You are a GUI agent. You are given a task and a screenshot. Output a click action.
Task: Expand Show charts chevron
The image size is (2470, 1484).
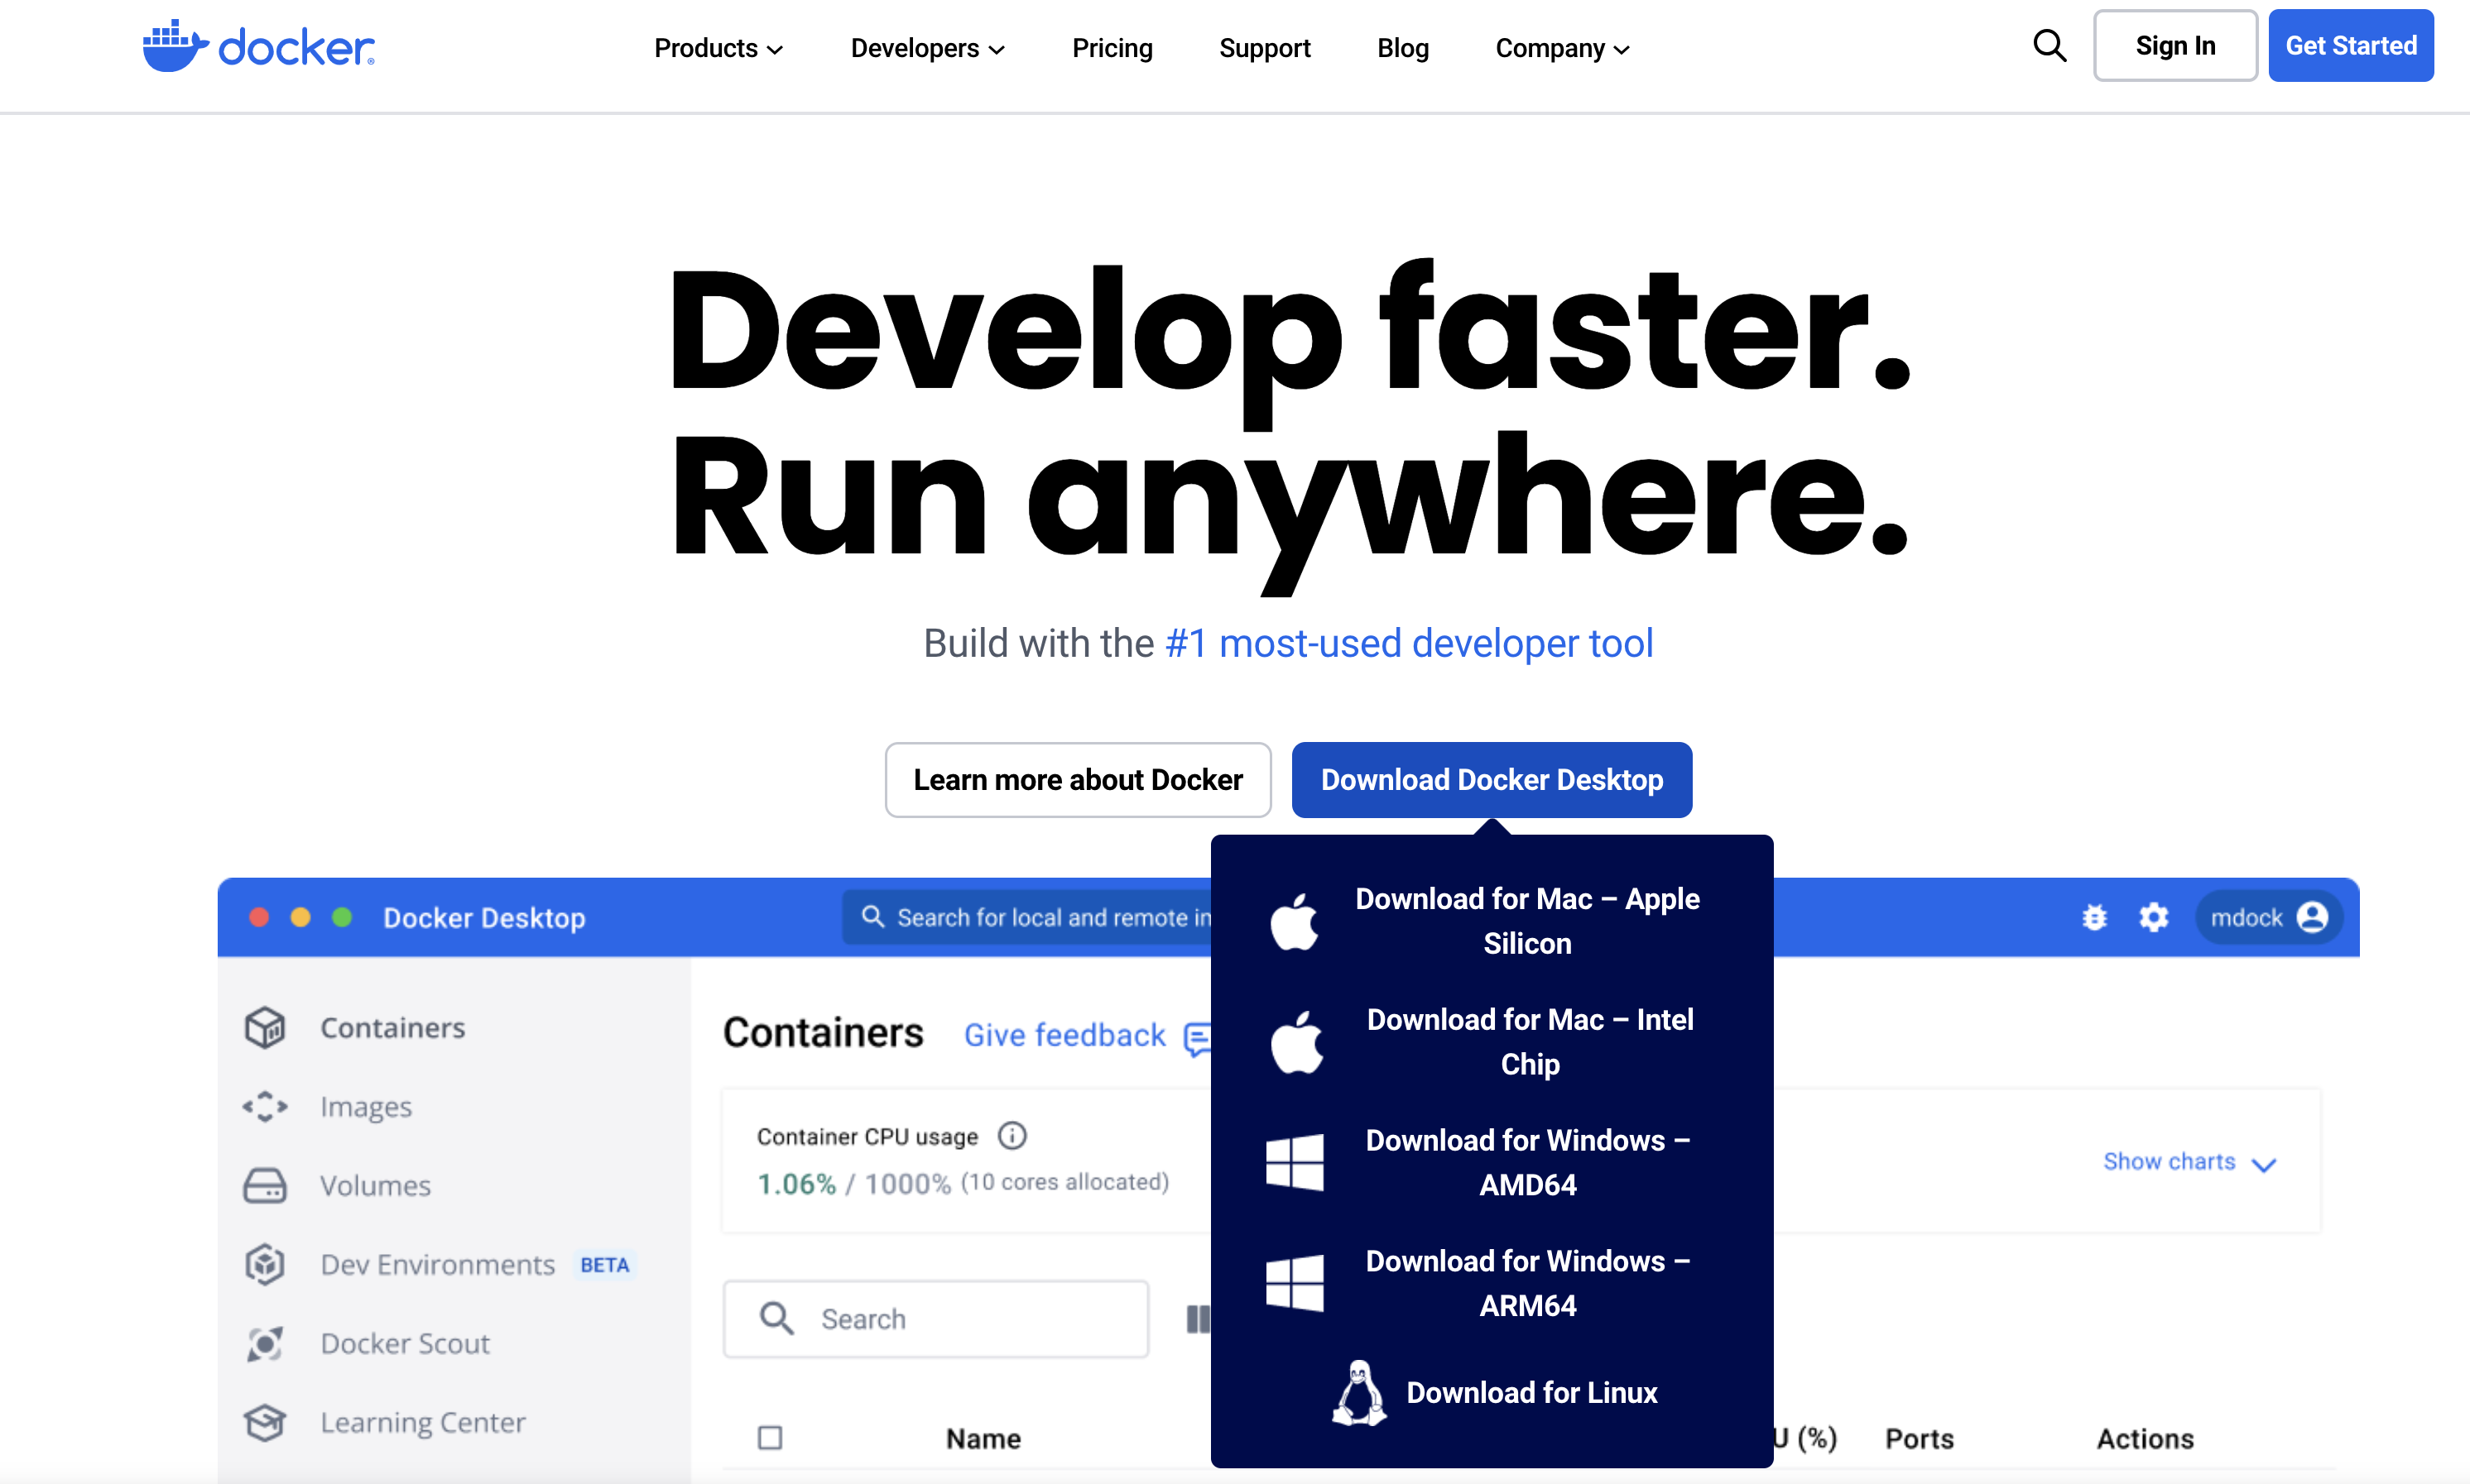point(2263,1163)
